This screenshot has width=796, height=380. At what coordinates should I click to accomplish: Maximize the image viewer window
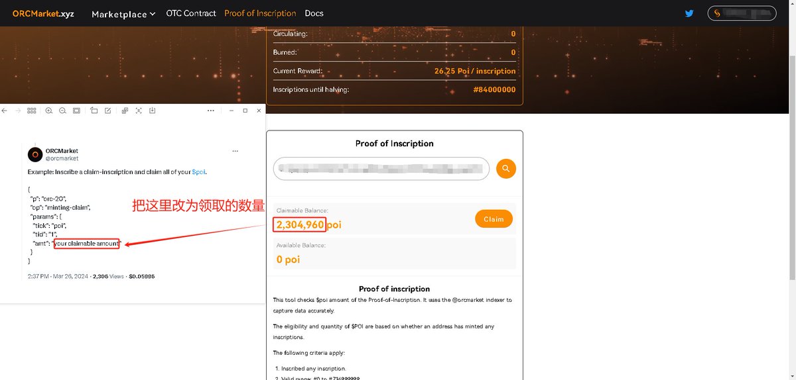click(245, 111)
